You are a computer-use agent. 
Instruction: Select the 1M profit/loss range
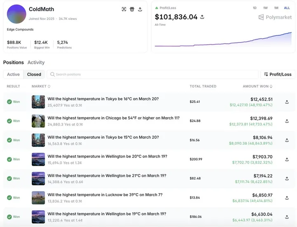point(276,8)
